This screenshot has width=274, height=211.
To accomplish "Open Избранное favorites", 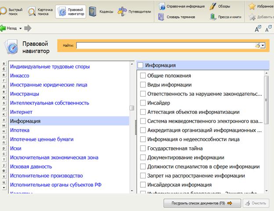I will click(261, 6).
